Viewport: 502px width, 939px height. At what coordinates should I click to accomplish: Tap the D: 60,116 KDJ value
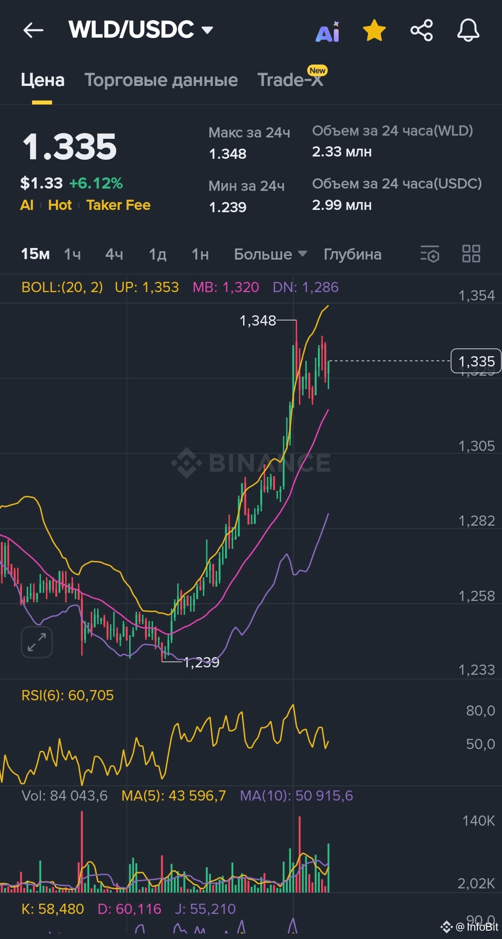point(129,909)
